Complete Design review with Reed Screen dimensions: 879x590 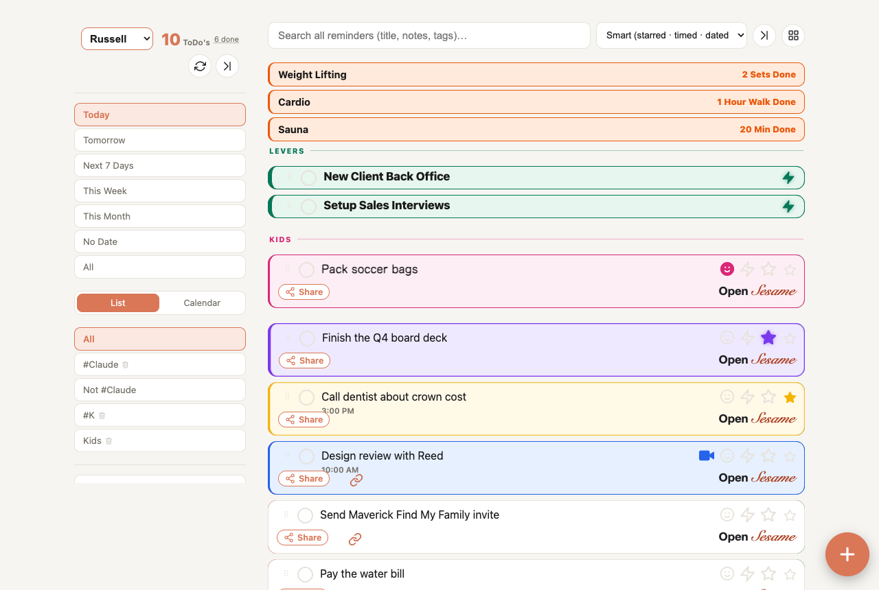pyautogui.click(x=307, y=456)
